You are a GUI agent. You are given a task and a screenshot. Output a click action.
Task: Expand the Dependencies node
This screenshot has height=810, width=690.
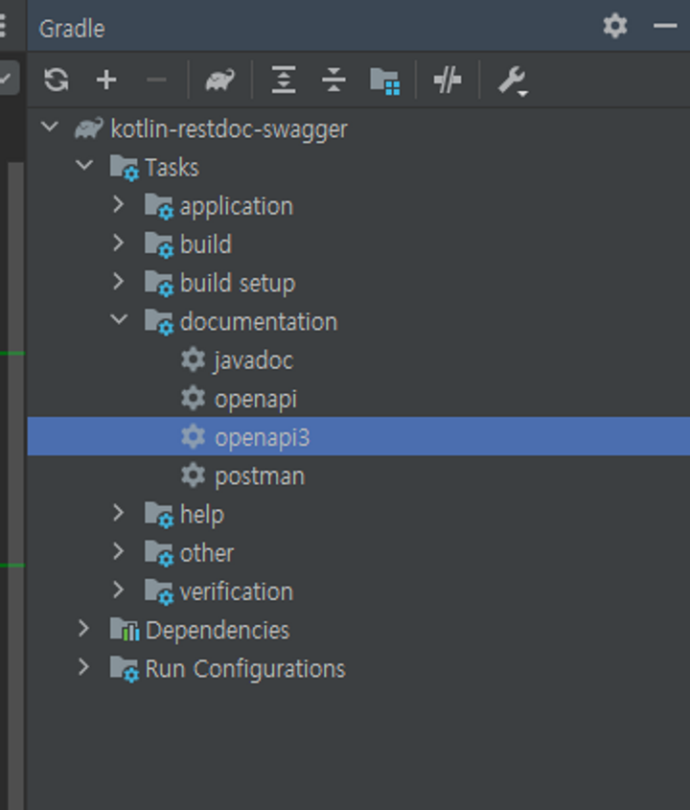(83, 629)
